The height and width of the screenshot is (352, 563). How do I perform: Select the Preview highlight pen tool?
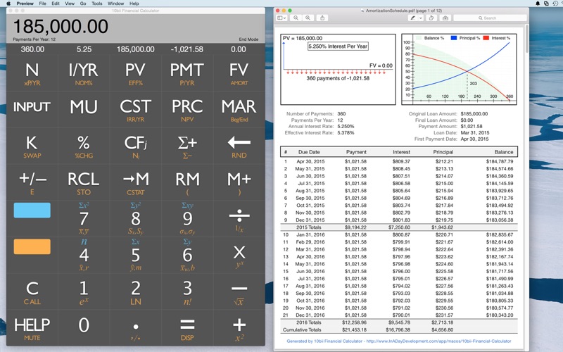tap(413, 18)
